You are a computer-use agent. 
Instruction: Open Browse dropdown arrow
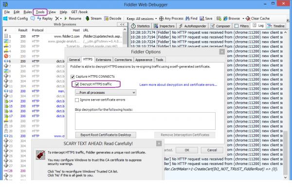(x=243, y=19)
